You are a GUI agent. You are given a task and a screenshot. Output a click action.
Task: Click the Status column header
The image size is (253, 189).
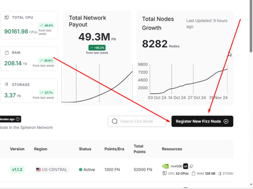point(85,149)
